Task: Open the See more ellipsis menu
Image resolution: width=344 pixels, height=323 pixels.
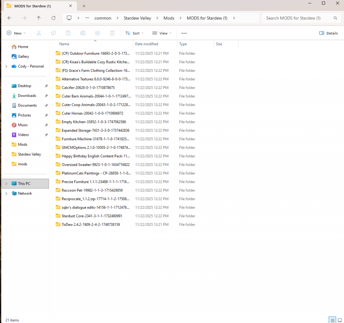Action: pyautogui.click(x=184, y=33)
